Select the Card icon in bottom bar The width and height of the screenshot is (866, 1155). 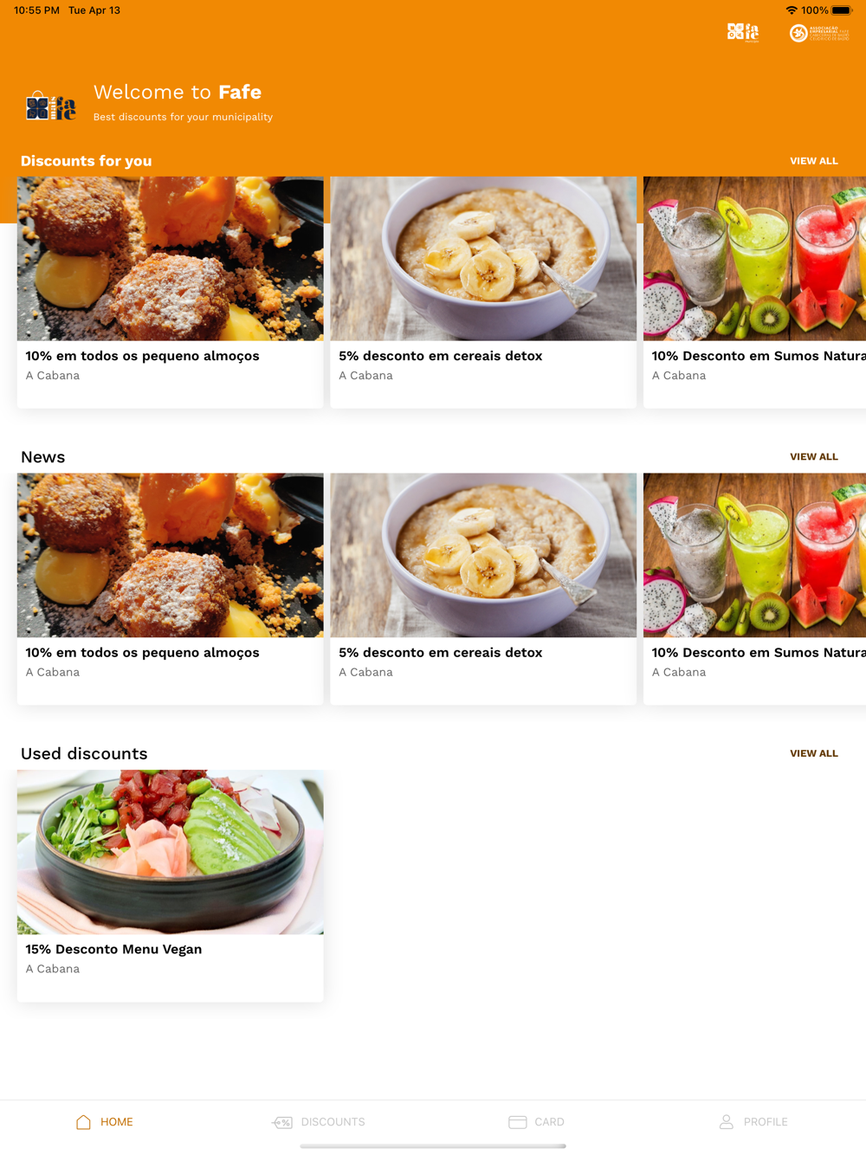[518, 1122]
